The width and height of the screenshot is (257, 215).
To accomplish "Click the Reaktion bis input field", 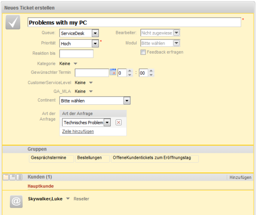I will point(76,54).
